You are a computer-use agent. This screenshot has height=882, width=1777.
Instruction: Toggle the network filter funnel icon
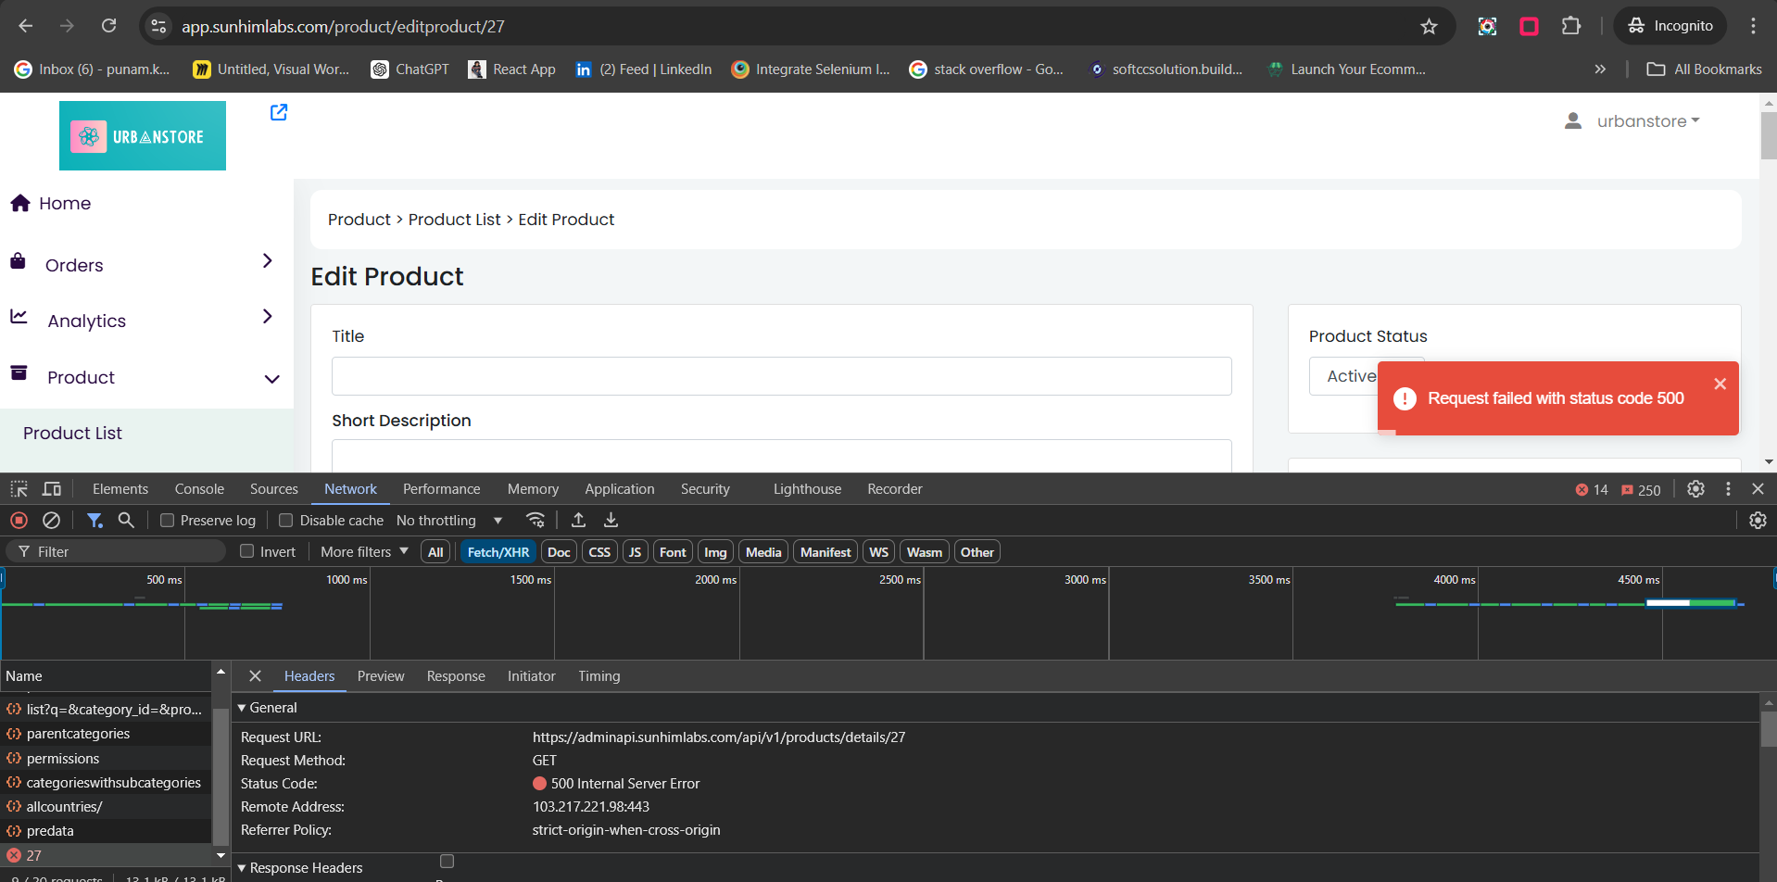coord(95,521)
